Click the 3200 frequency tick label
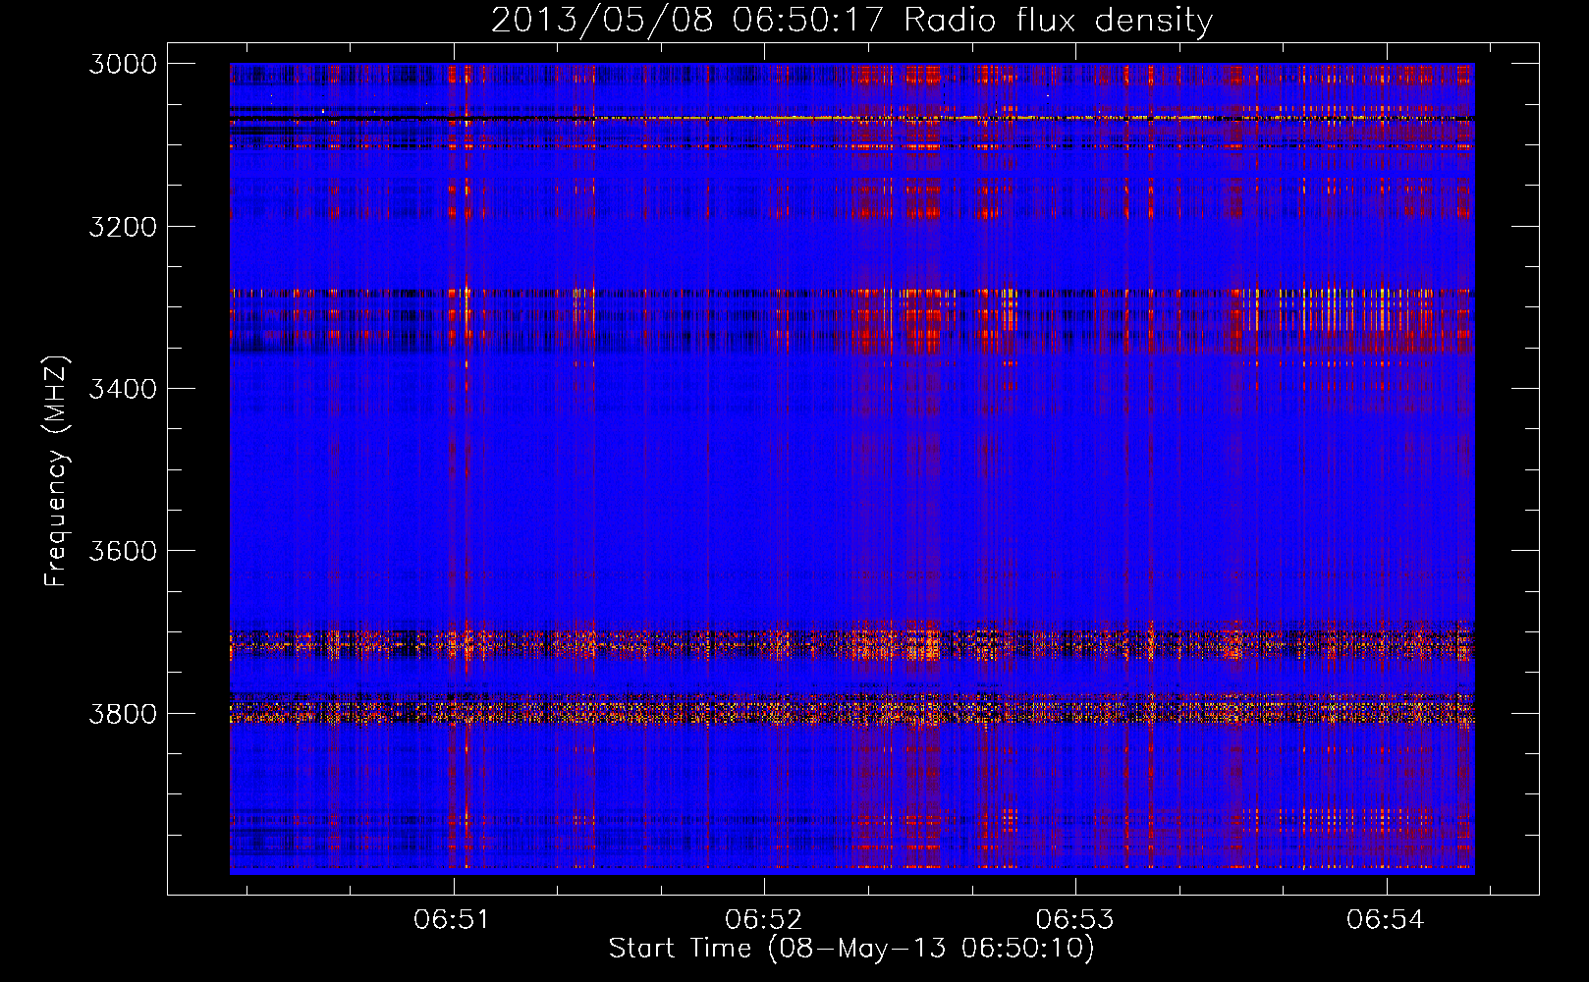The width and height of the screenshot is (1589, 982). 123,227
